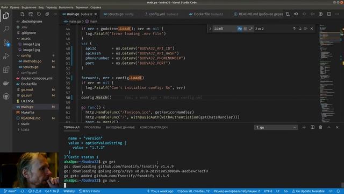Image resolution: width=344 pixels, height=194 pixels.
Task: Click the Строка 58, столбец 12 status item
Action: coord(193,191)
